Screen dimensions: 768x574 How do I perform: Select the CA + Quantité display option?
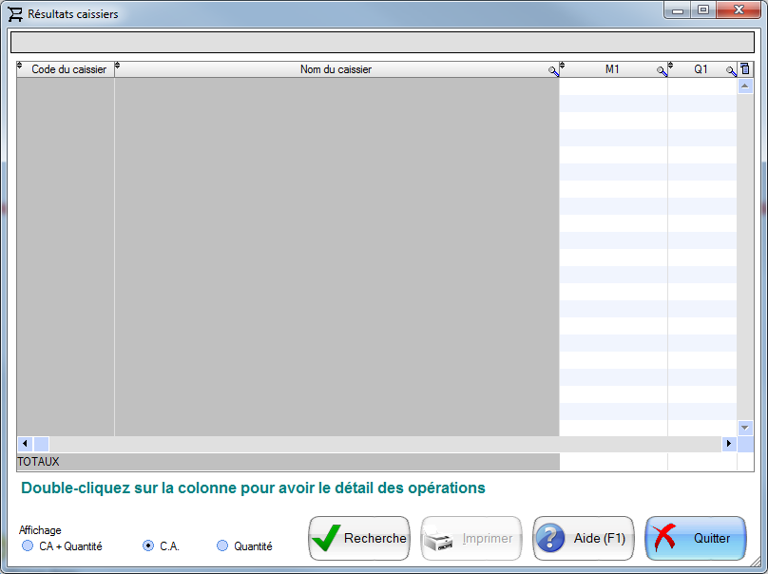pos(28,546)
